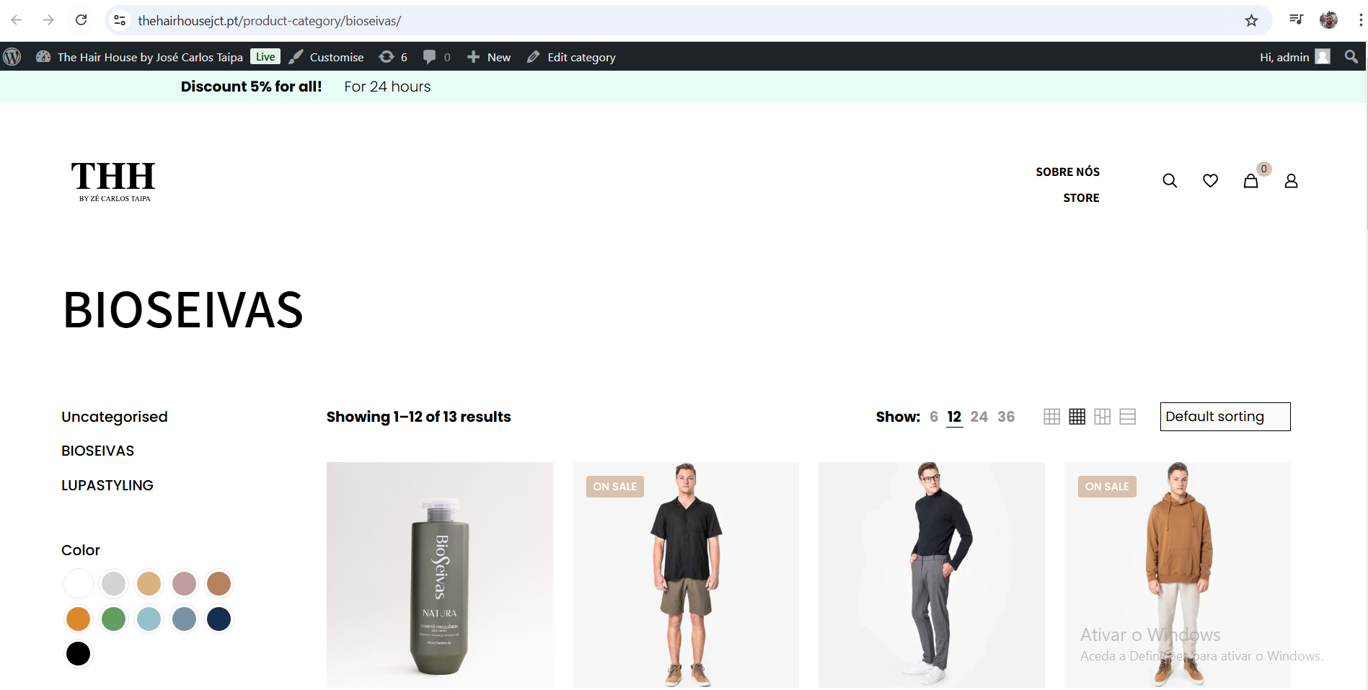Switch to the first grid layout icon

[1051, 417]
